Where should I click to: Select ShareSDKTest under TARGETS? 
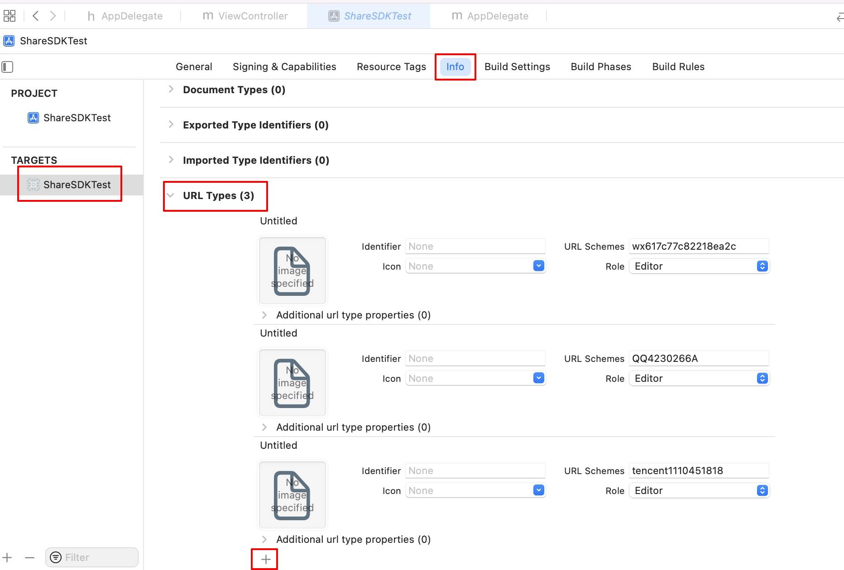(x=77, y=185)
